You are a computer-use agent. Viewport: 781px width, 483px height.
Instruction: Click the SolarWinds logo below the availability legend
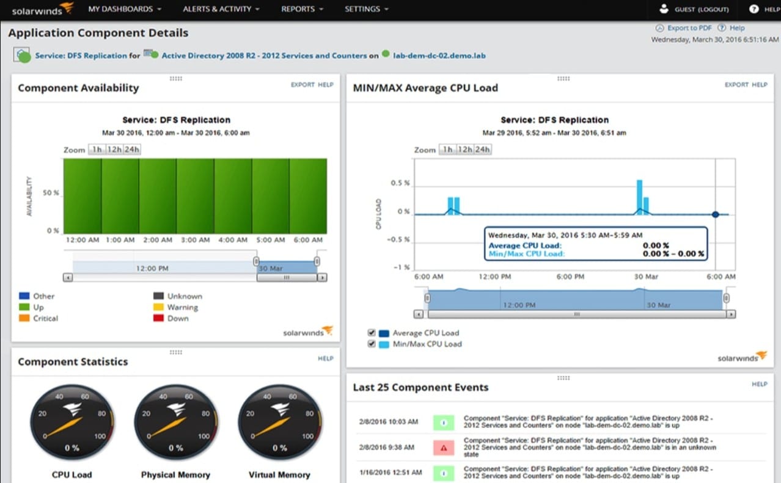click(309, 332)
